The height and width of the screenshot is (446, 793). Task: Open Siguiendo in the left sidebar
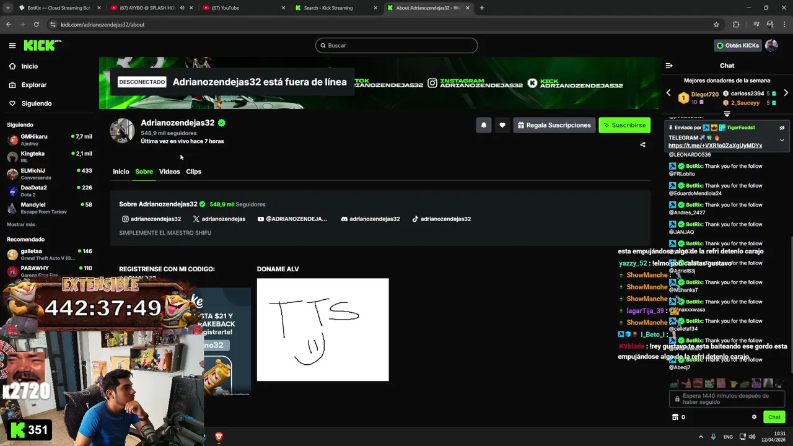36,103
